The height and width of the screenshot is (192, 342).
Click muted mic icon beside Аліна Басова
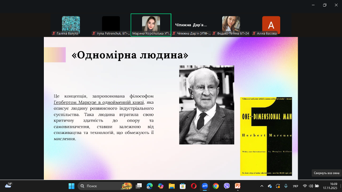pyautogui.click(x=254, y=33)
